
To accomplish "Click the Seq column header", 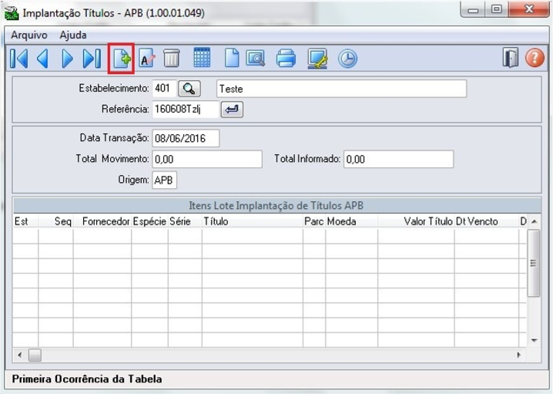I will [x=55, y=222].
